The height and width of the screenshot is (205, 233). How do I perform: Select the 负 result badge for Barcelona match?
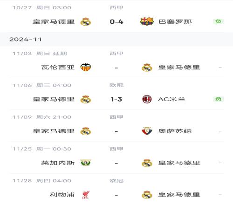tap(218, 21)
